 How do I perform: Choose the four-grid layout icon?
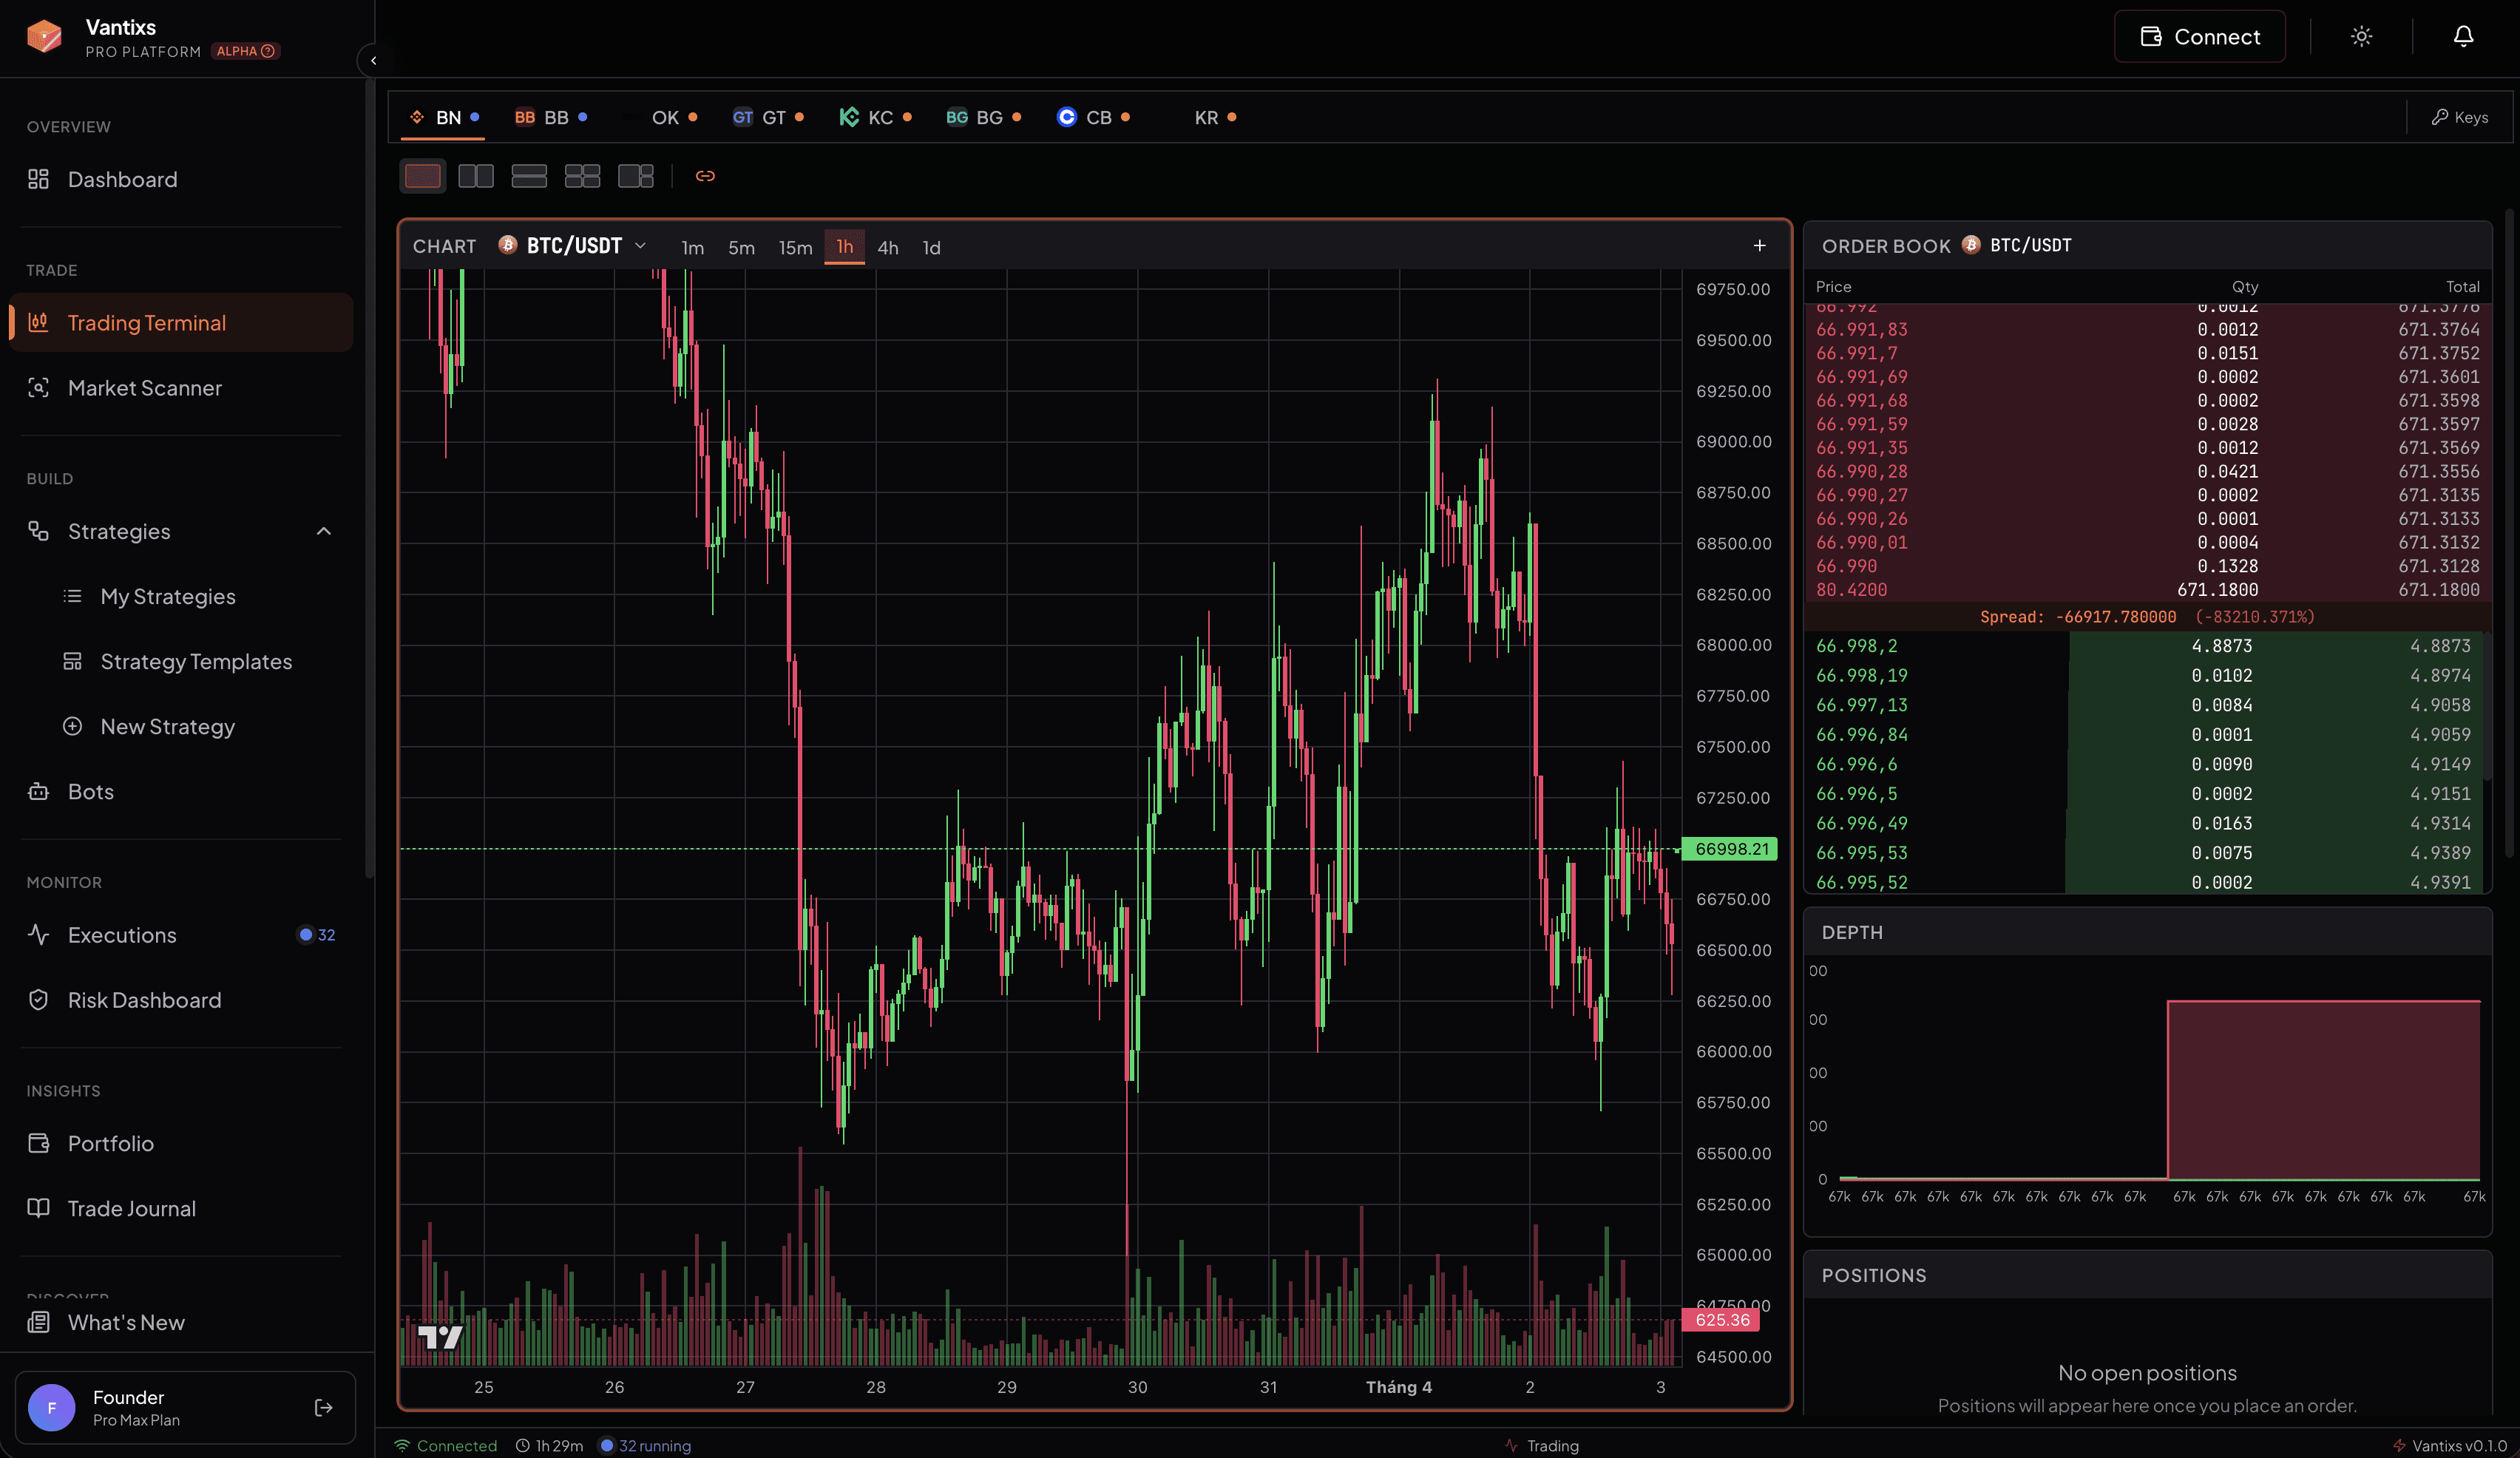(x=582, y=176)
